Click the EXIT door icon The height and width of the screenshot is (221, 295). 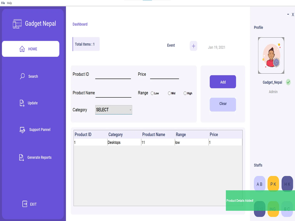click(25, 204)
